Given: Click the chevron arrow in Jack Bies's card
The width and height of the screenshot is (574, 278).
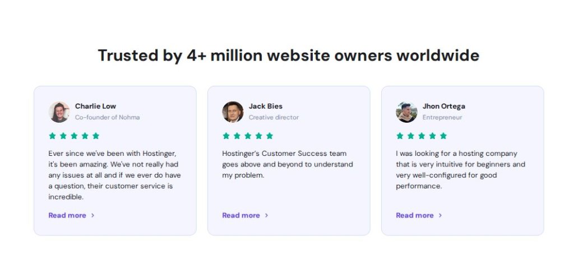Looking at the screenshot, I should [267, 215].
